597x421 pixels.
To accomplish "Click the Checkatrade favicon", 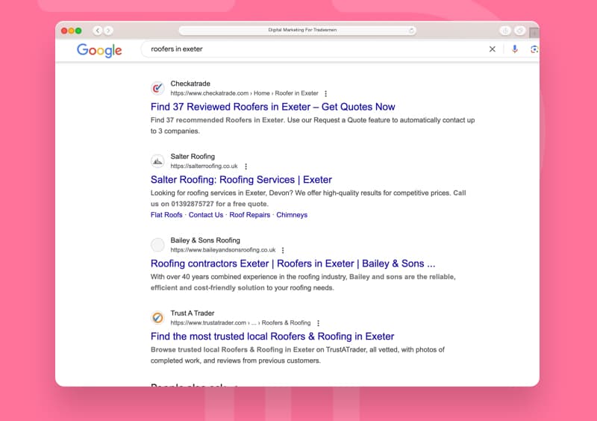I will point(157,88).
